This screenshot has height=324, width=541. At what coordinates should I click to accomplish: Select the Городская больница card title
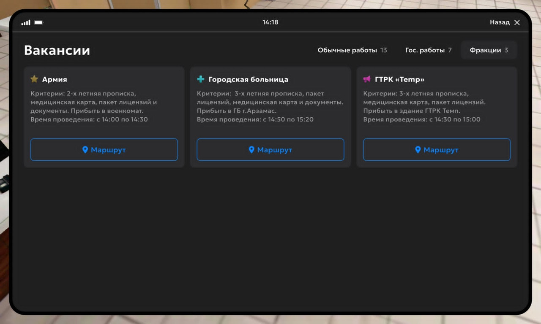tap(249, 79)
